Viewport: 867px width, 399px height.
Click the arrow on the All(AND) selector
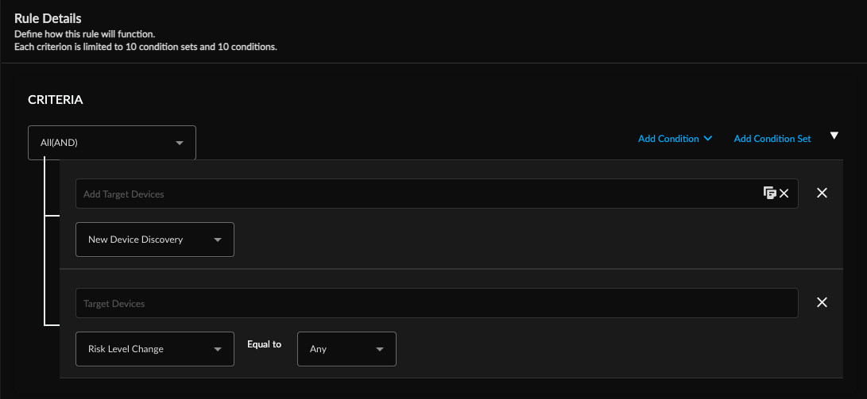[180, 143]
